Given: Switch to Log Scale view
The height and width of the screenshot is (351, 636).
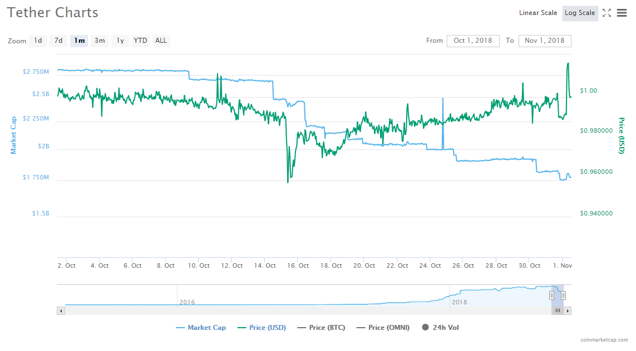Looking at the screenshot, I should click(580, 13).
